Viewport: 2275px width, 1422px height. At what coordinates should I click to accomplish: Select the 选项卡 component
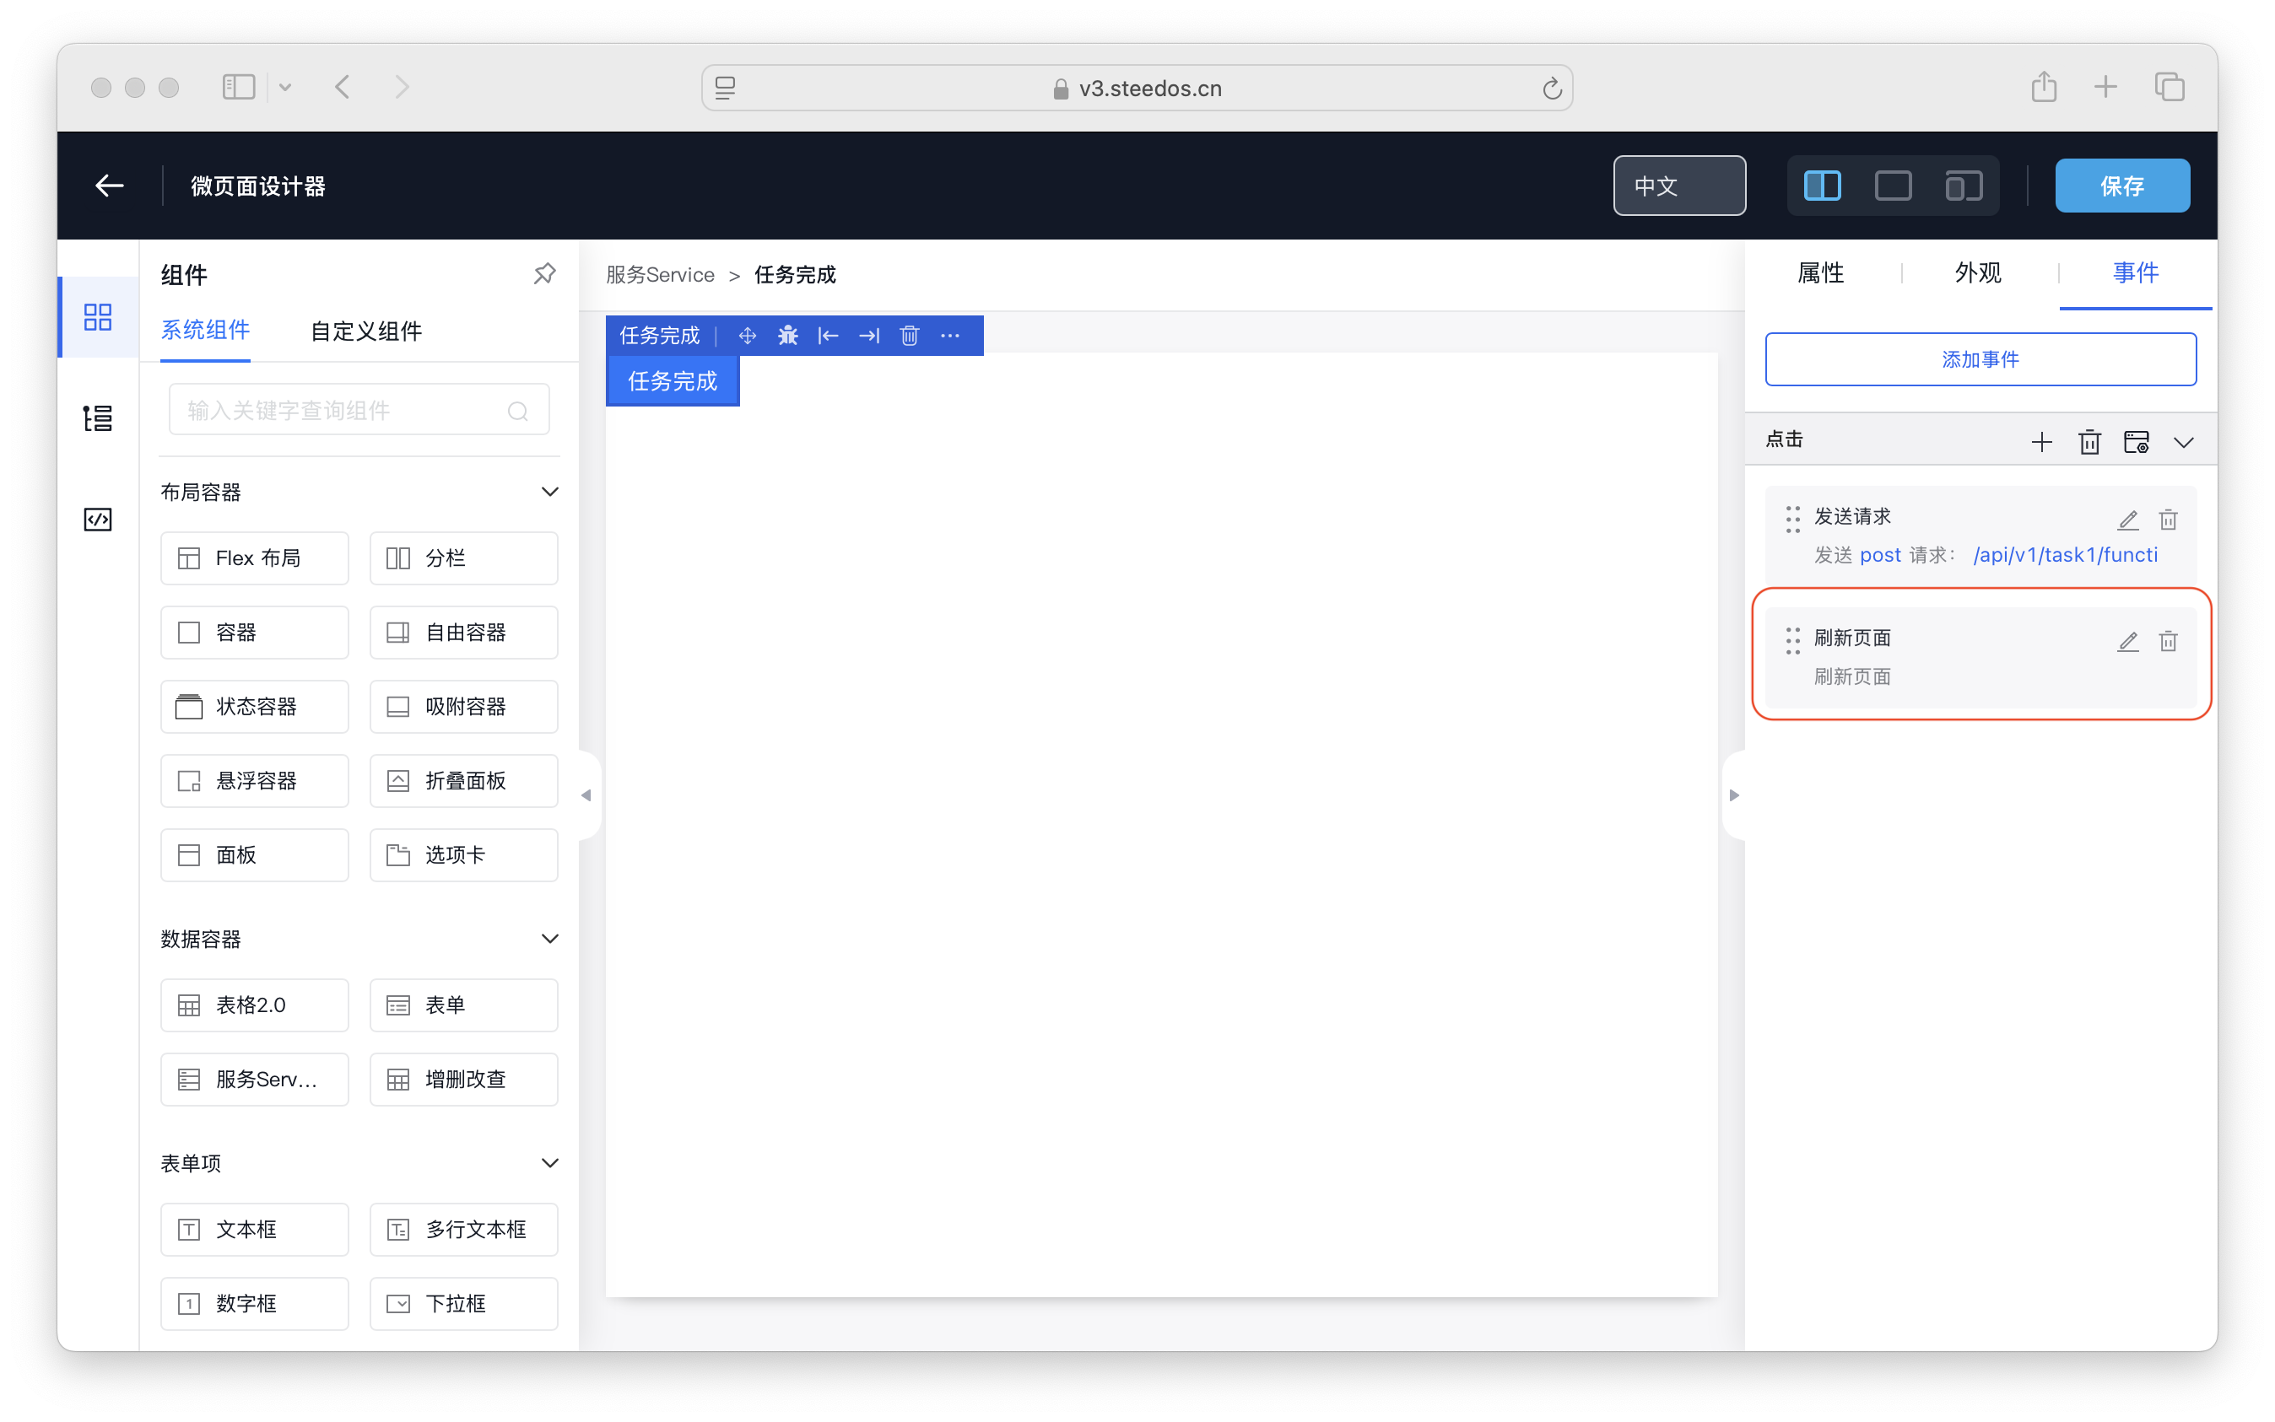464,856
